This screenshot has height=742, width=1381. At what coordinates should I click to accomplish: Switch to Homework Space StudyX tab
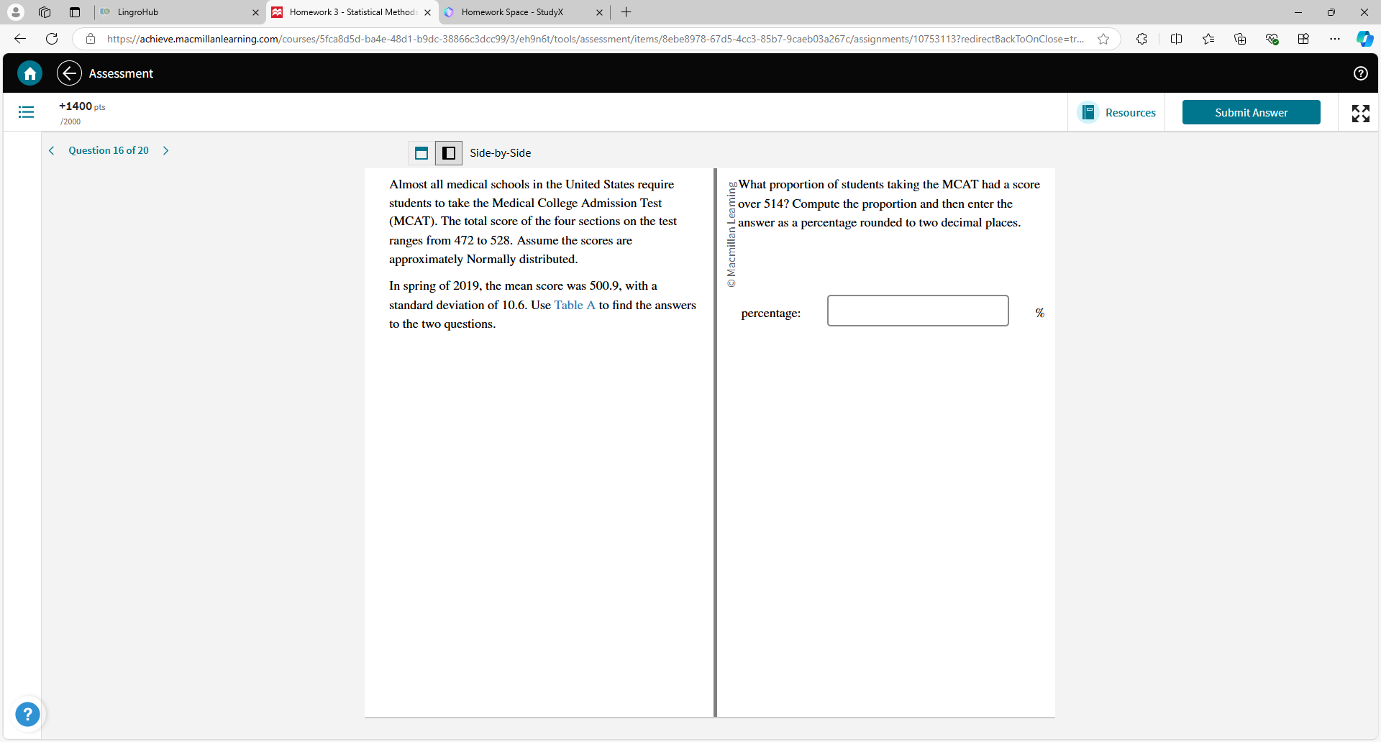click(524, 12)
